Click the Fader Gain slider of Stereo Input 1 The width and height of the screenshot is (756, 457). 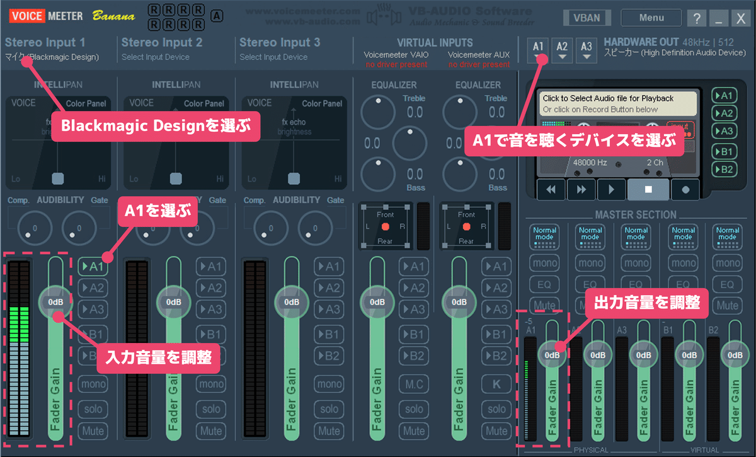tap(55, 301)
